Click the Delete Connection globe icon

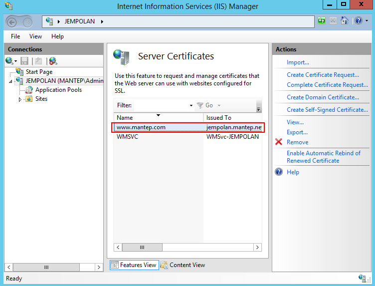[x=53, y=61]
